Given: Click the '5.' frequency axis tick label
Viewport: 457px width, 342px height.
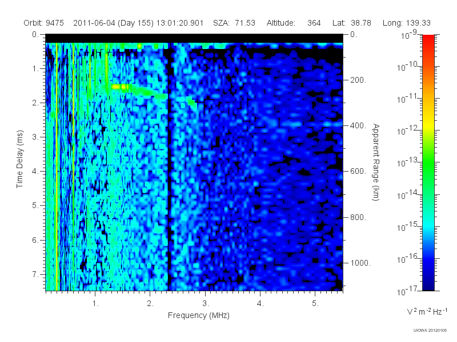Looking at the screenshot, I should (x=315, y=304).
